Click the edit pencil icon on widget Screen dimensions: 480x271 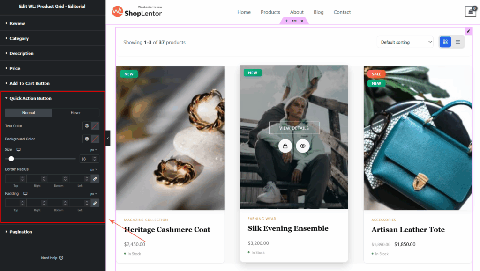(468, 31)
